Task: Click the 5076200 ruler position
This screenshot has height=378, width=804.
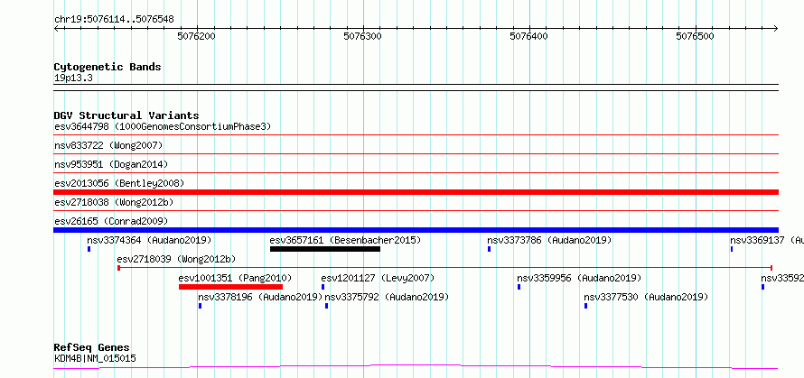Action: pos(196,36)
